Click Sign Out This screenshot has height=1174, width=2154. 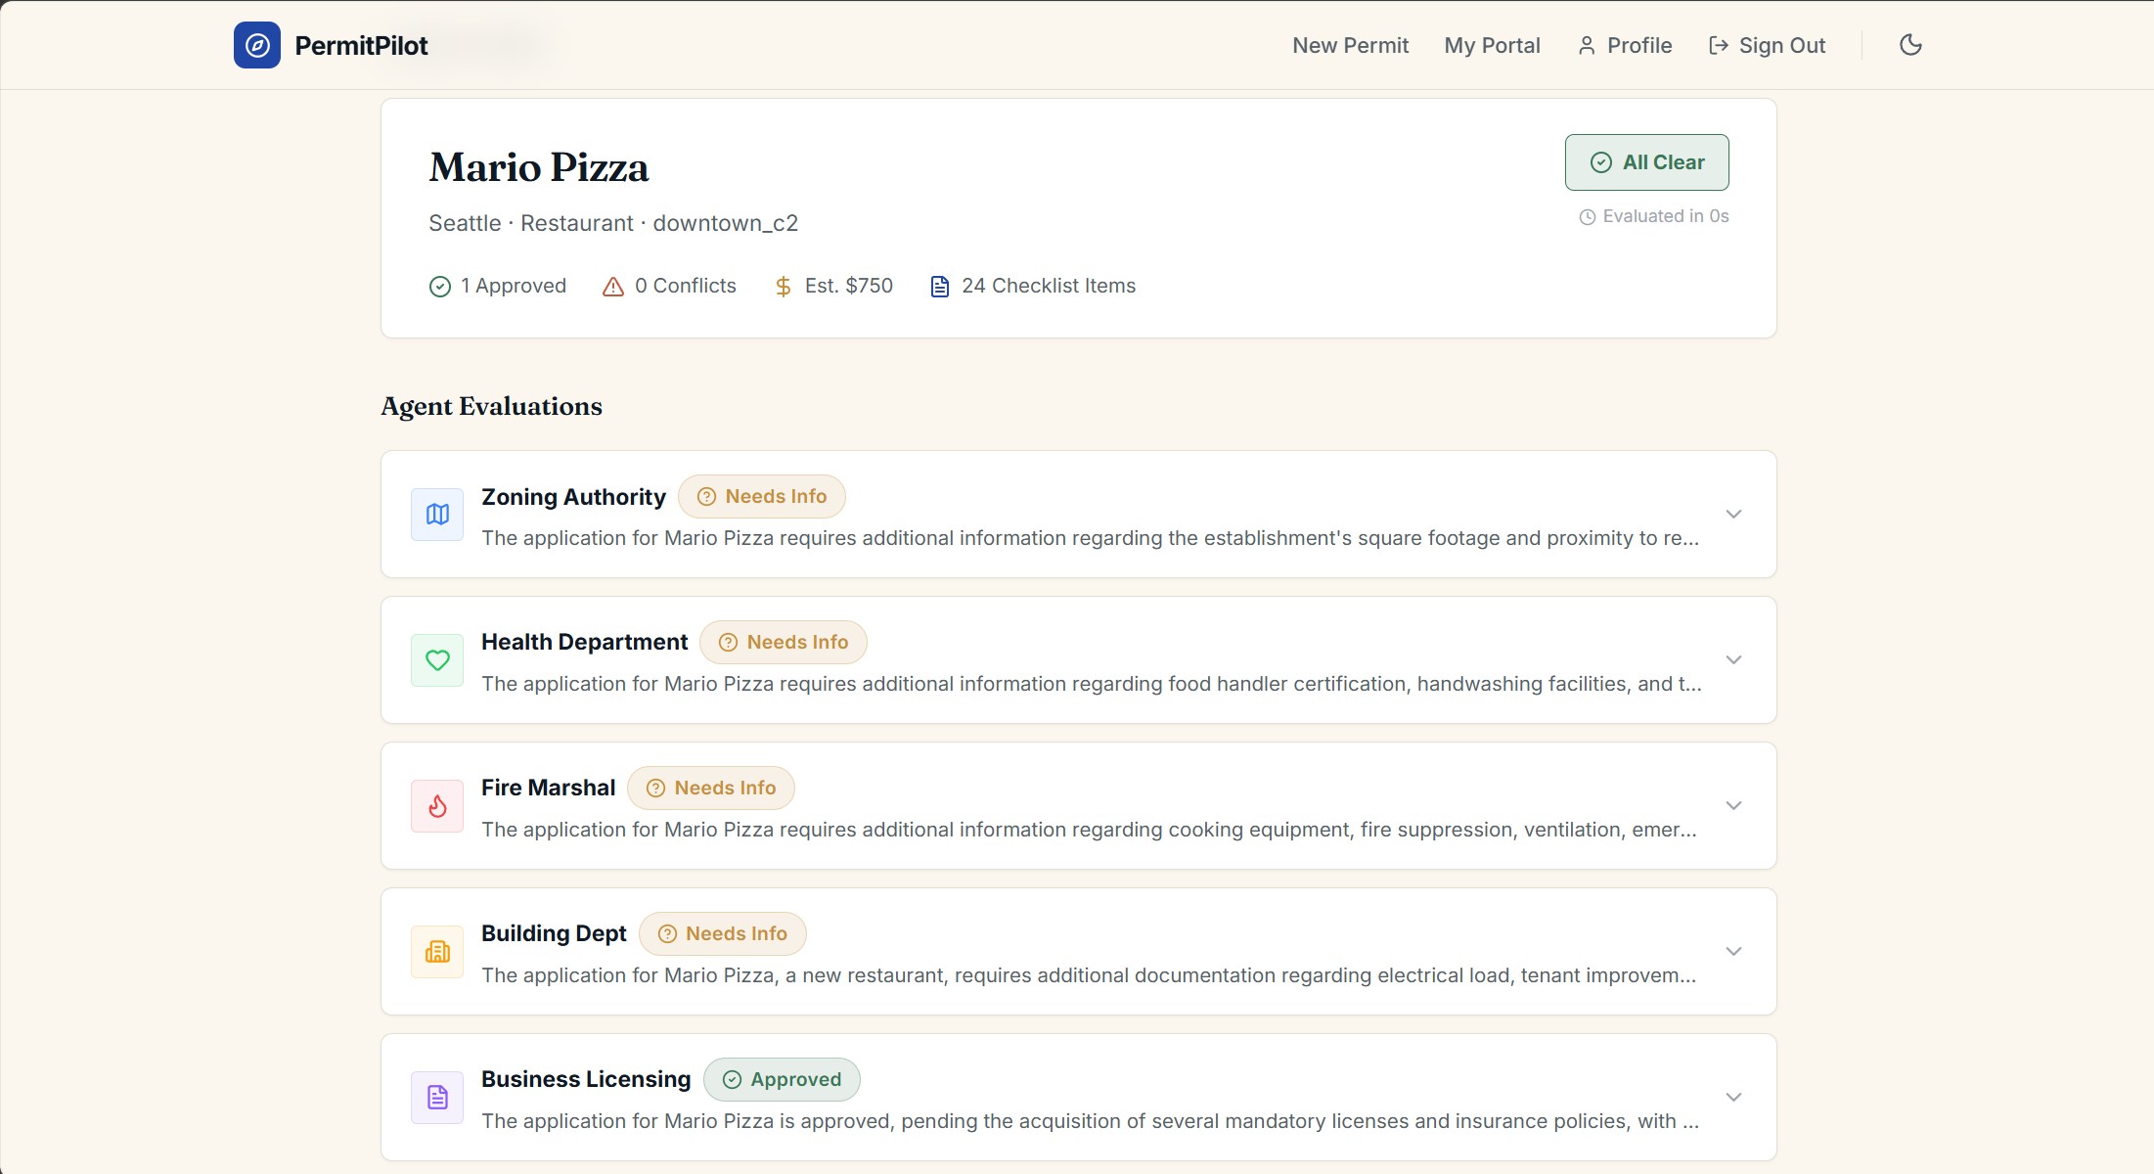(x=1767, y=45)
